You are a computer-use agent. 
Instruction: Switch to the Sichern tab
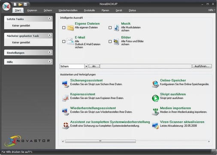tap(48, 10)
